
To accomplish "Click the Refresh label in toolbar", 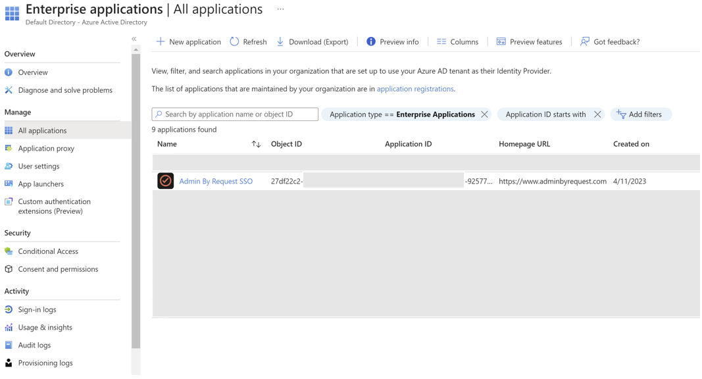I will (x=255, y=41).
